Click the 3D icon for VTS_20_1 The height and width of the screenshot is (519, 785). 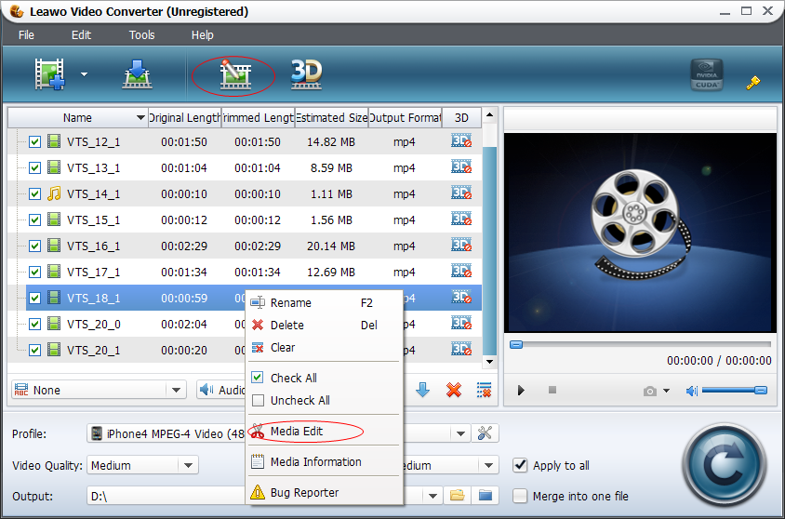click(x=461, y=349)
